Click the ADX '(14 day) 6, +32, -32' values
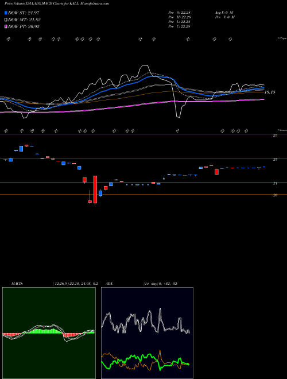 click(160, 284)
